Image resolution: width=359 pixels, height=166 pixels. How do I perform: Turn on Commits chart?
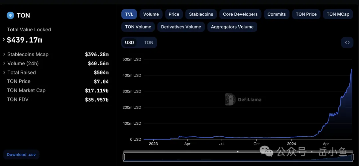[x=277, y=14]
